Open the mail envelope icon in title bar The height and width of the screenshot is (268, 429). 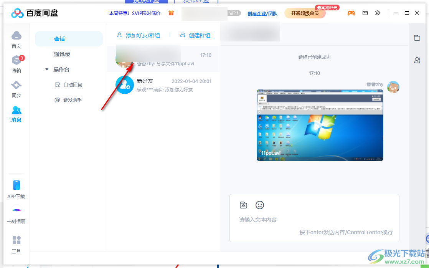(x=365, y=13)
